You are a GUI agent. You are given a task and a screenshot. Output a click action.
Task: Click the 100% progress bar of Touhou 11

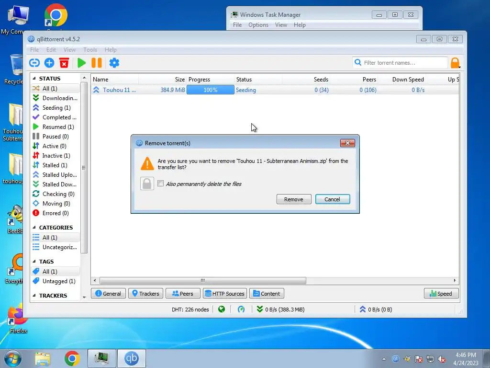[211, 90]
